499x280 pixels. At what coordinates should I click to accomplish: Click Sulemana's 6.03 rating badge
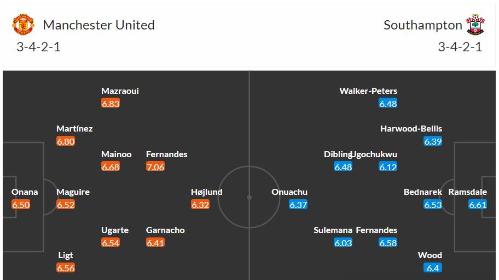[343, 242]
